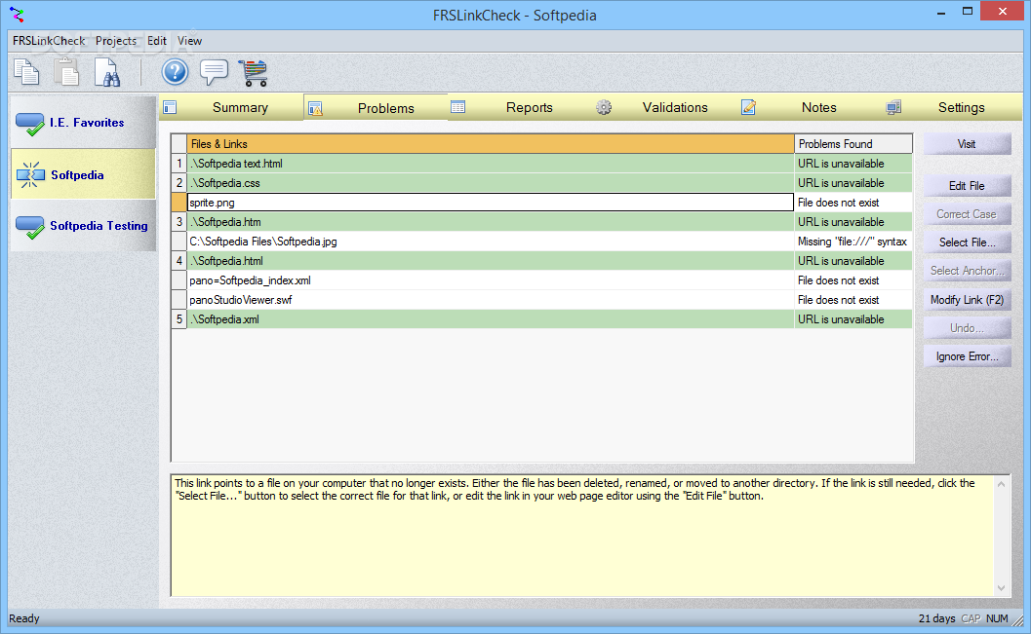Click the Find binoculars toolbar icon
This screenshot has width=1031, height=634.
tap(107, 72)
